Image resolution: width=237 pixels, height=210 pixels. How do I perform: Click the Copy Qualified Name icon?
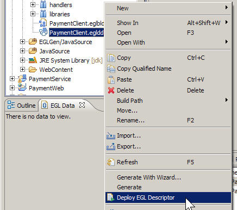(x=111, y=69)
